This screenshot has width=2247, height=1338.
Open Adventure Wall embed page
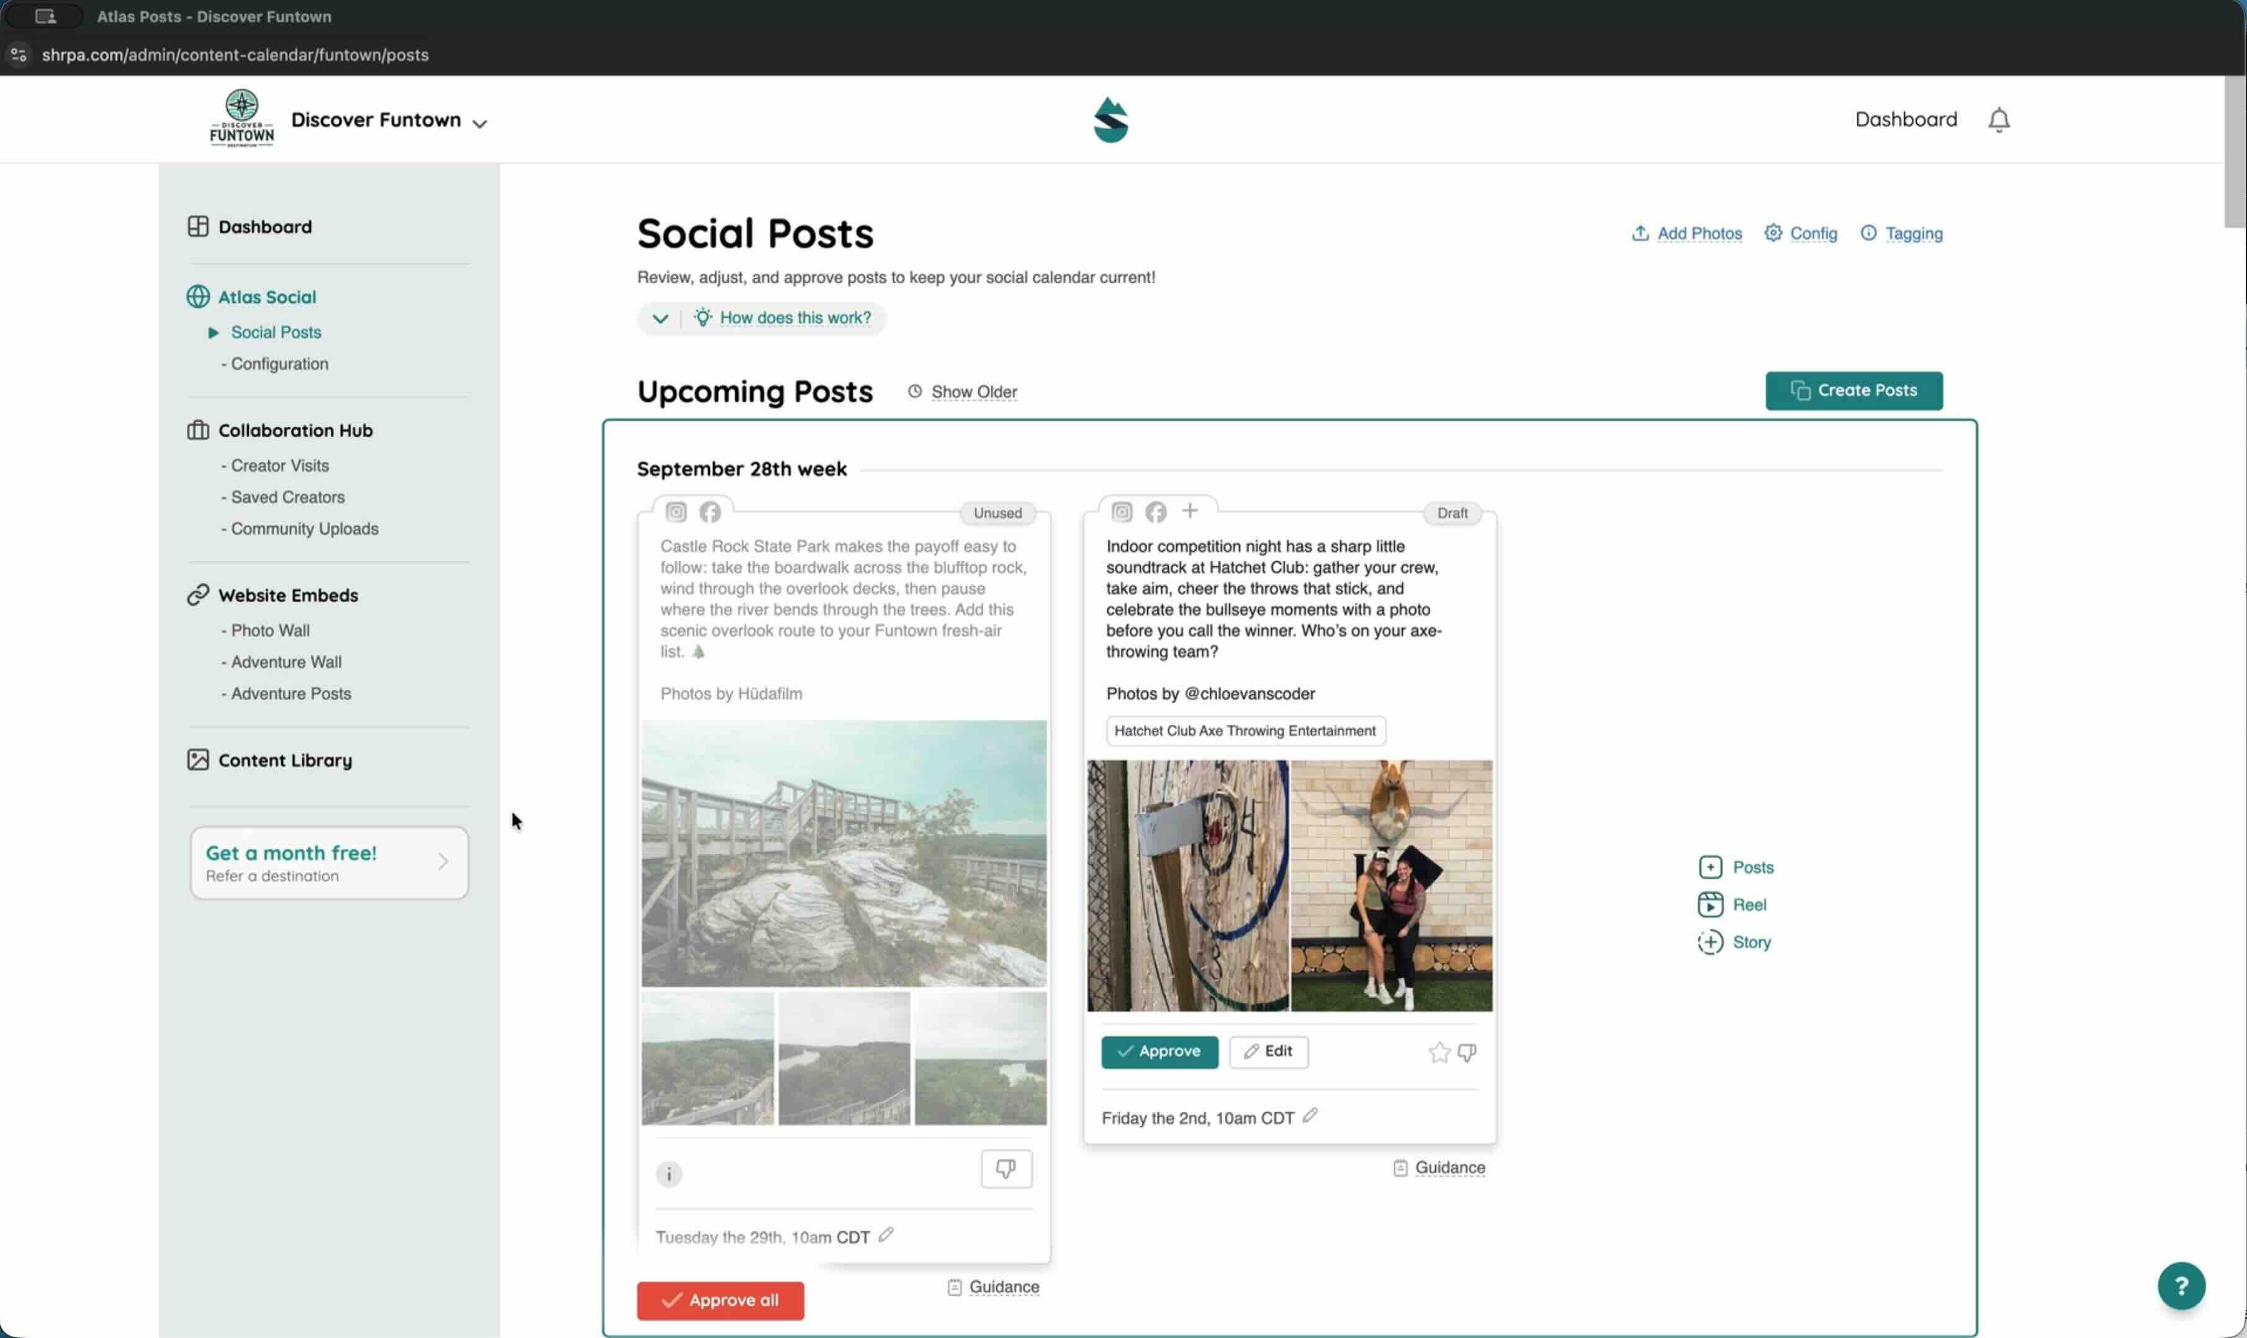click(x=286, y=663)
